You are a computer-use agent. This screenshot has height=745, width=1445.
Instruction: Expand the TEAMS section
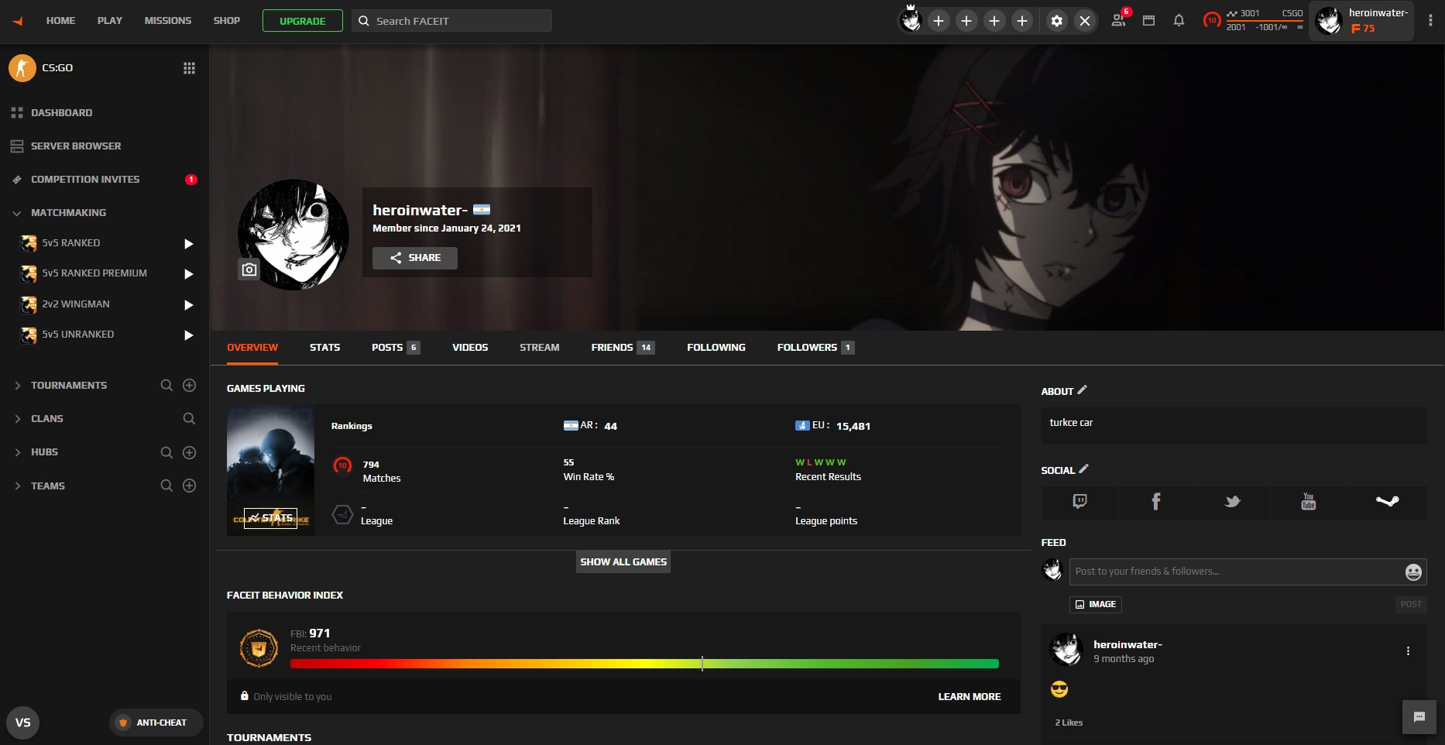pyautogui.click(x=17, y=486)
